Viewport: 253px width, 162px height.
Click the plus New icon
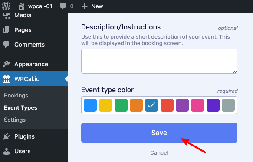(x=84, y=6)
